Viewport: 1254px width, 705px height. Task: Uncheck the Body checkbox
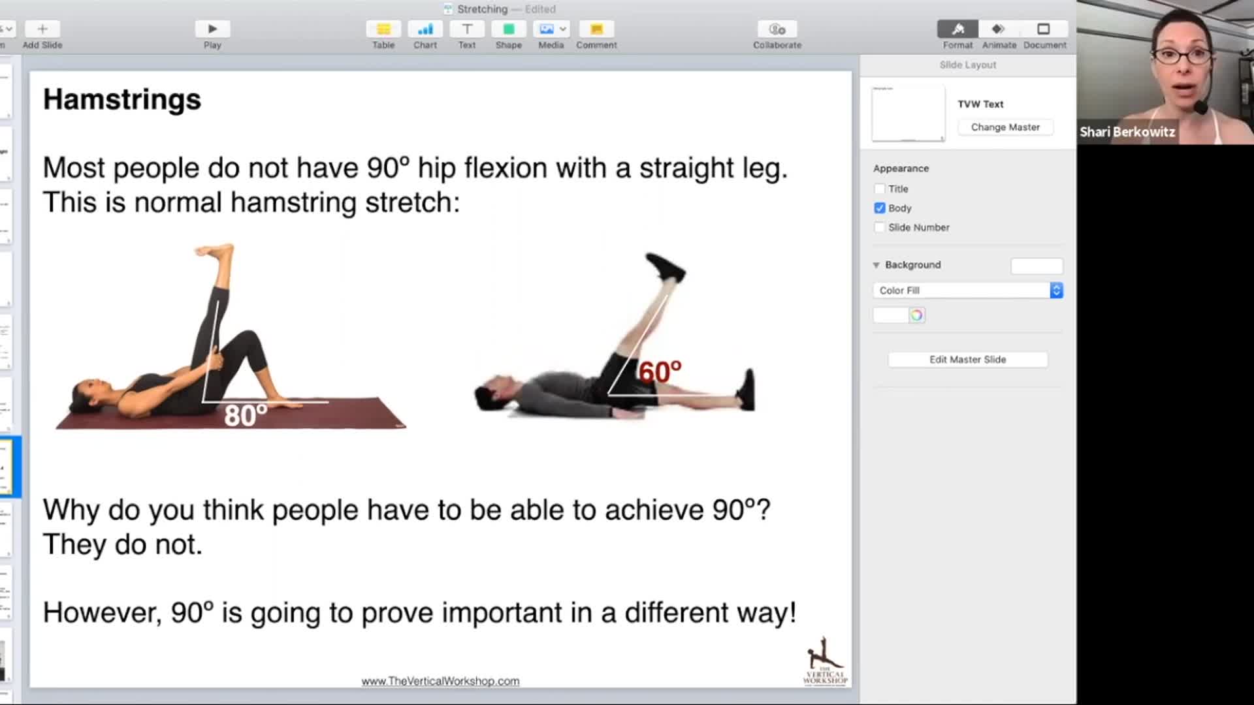coord(880,208)
